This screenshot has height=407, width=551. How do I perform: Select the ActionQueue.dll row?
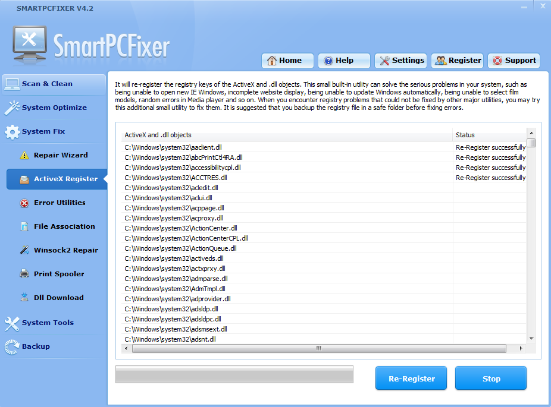click(x=324, y=248)
